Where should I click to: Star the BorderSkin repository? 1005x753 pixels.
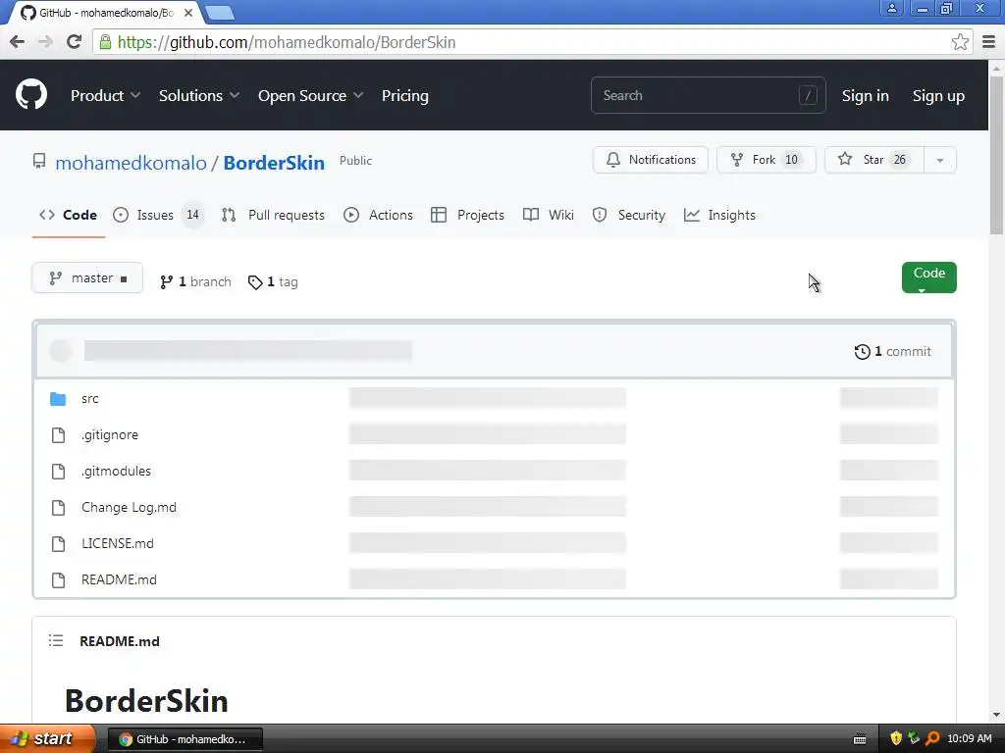pyautogui.click(x=874, y=160)
